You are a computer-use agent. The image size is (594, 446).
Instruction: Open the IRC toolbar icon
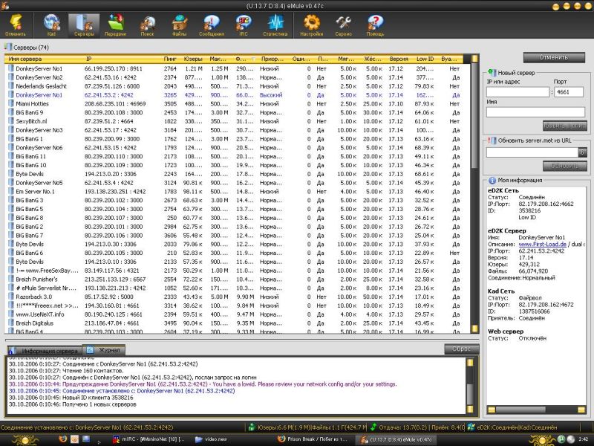(x=242, y=25)
